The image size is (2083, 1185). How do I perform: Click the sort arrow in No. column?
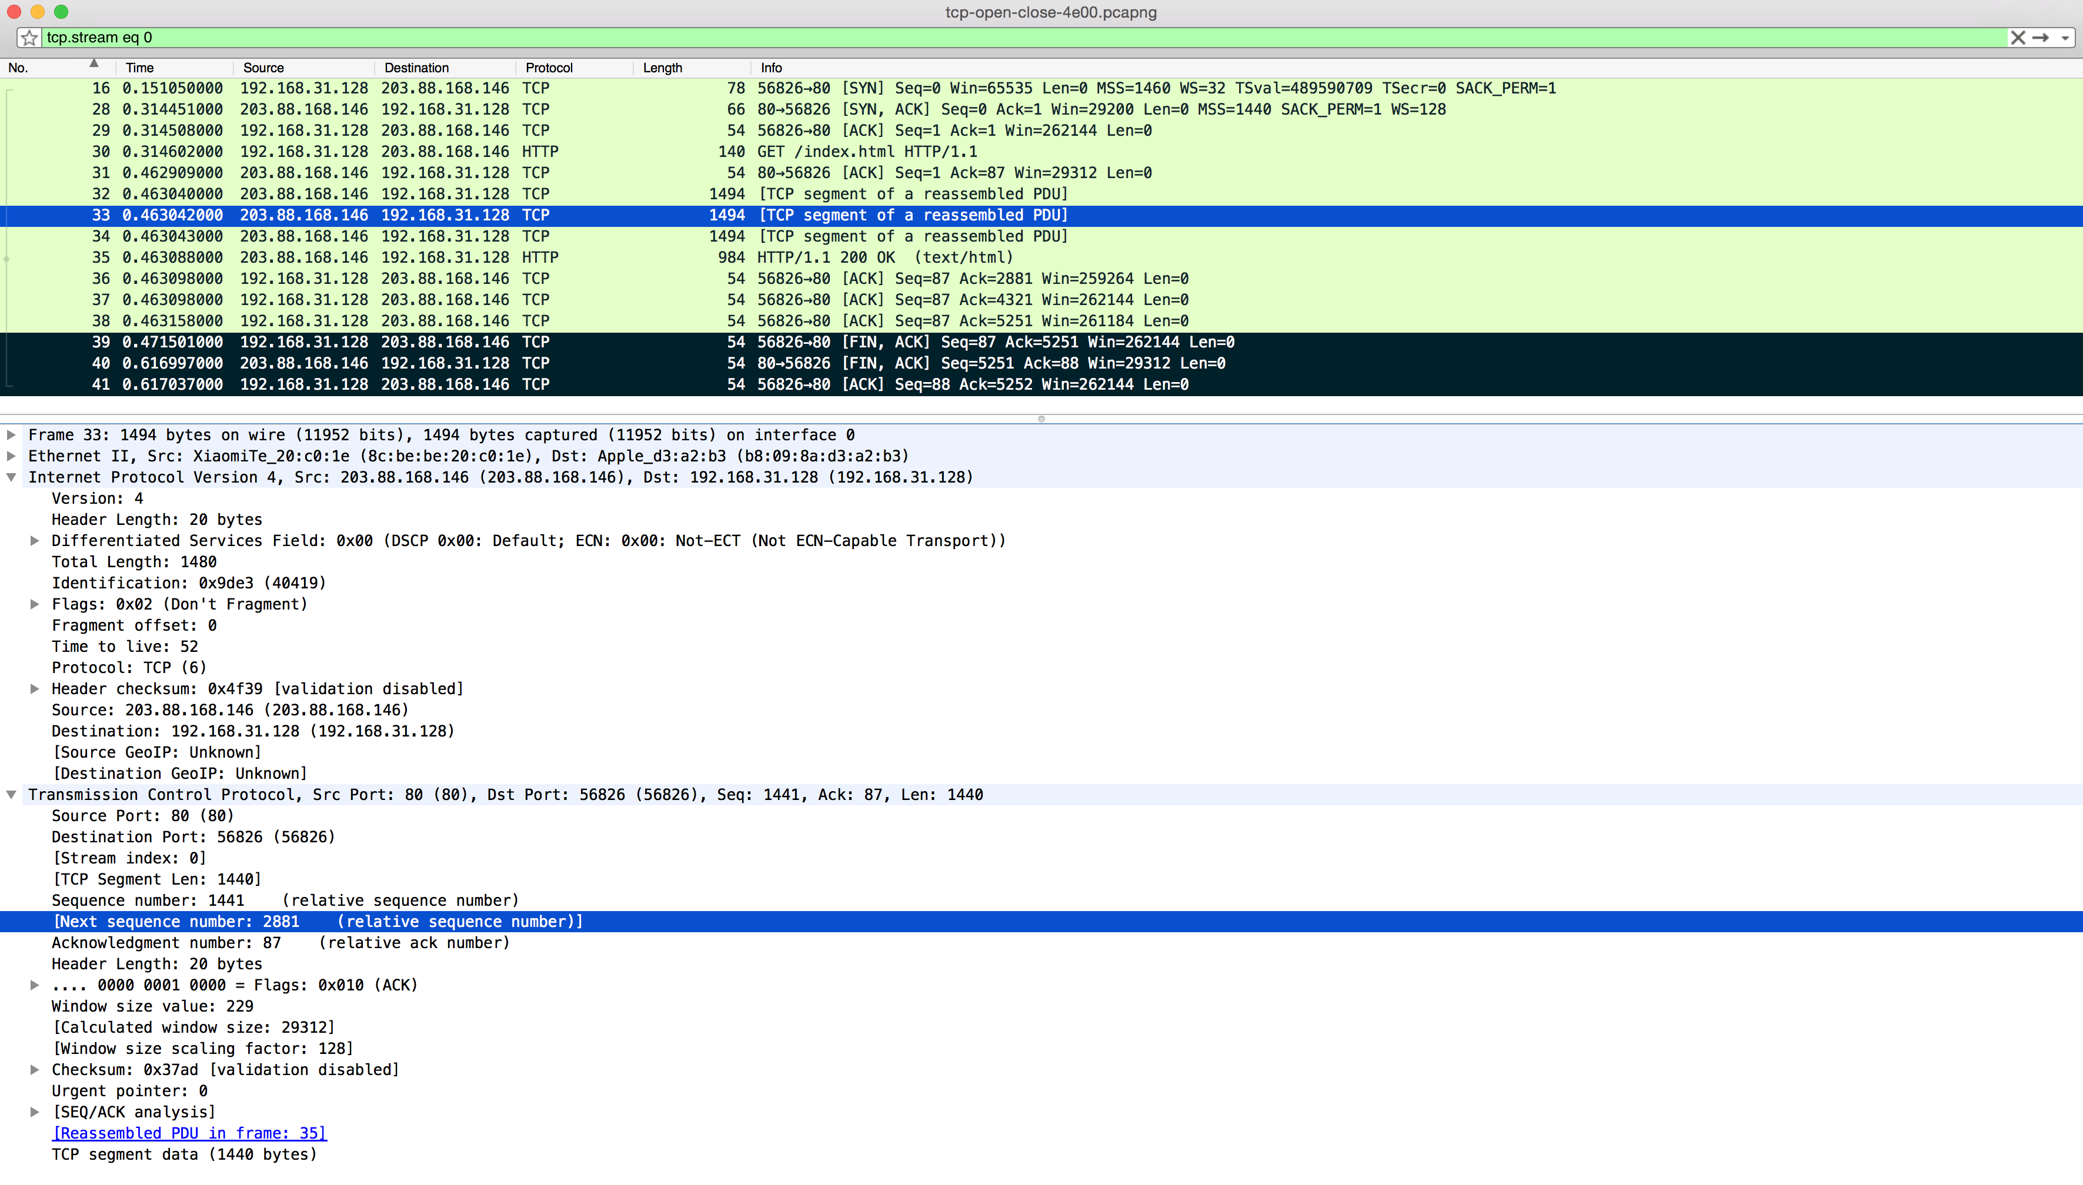pos(94,63)
